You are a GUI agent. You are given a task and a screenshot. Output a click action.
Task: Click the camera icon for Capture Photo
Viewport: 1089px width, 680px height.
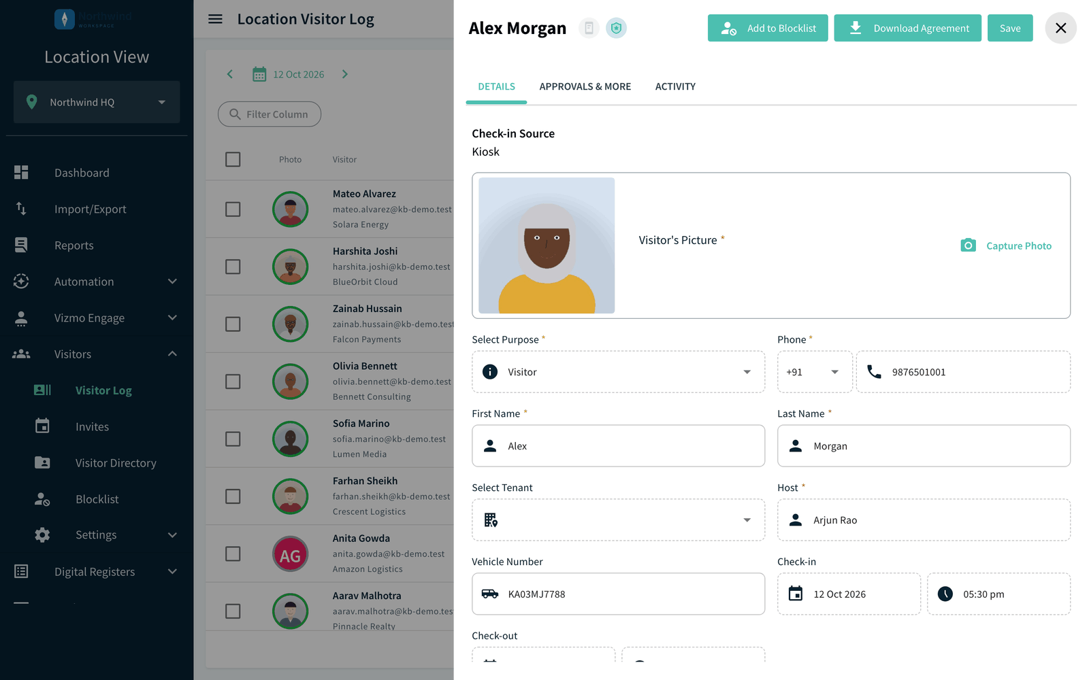click(968, 245)
